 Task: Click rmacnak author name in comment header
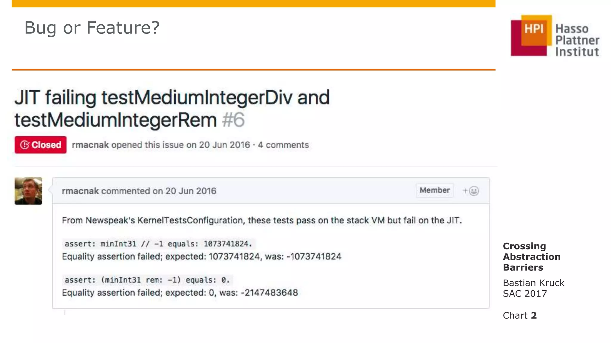tap(80, 191)
